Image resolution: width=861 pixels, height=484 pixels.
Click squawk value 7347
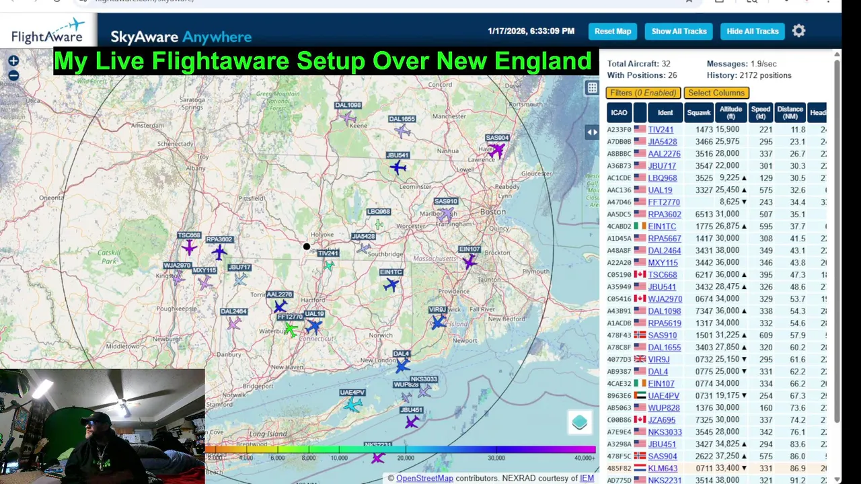tap(704, 311)
